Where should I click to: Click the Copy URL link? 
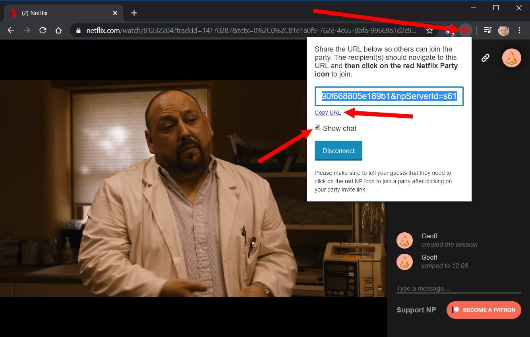point(328,113)
